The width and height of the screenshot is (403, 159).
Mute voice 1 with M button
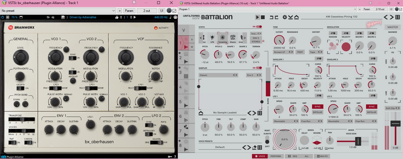[192, 47]
